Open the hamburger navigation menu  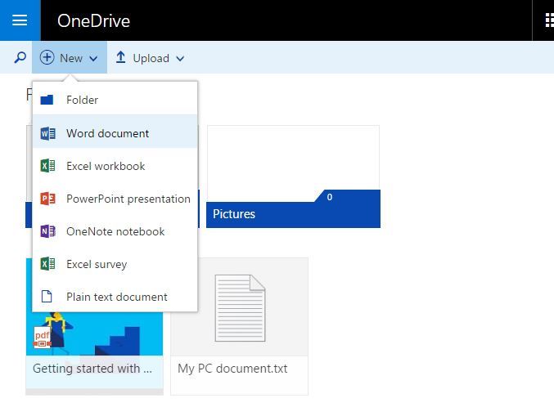click(x=20, y=20)
